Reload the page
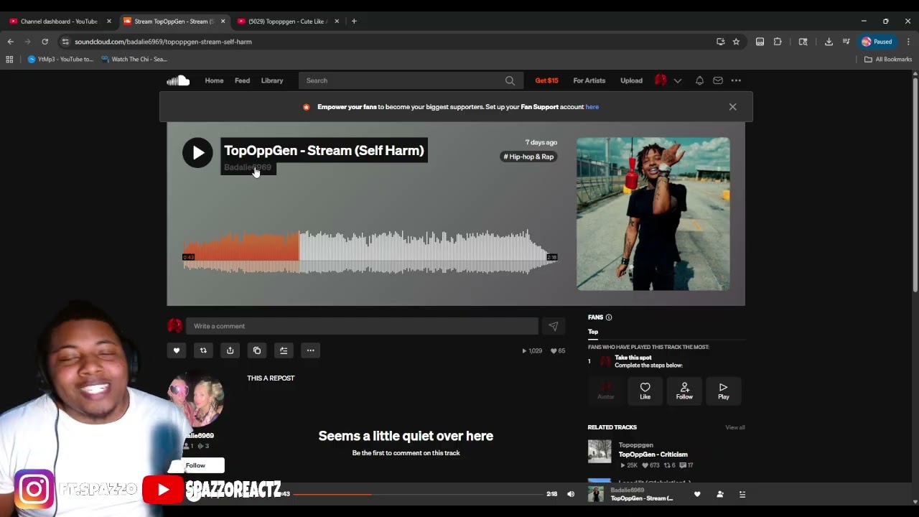The height and width of the screenshot is (517, 919). [45, 42]
